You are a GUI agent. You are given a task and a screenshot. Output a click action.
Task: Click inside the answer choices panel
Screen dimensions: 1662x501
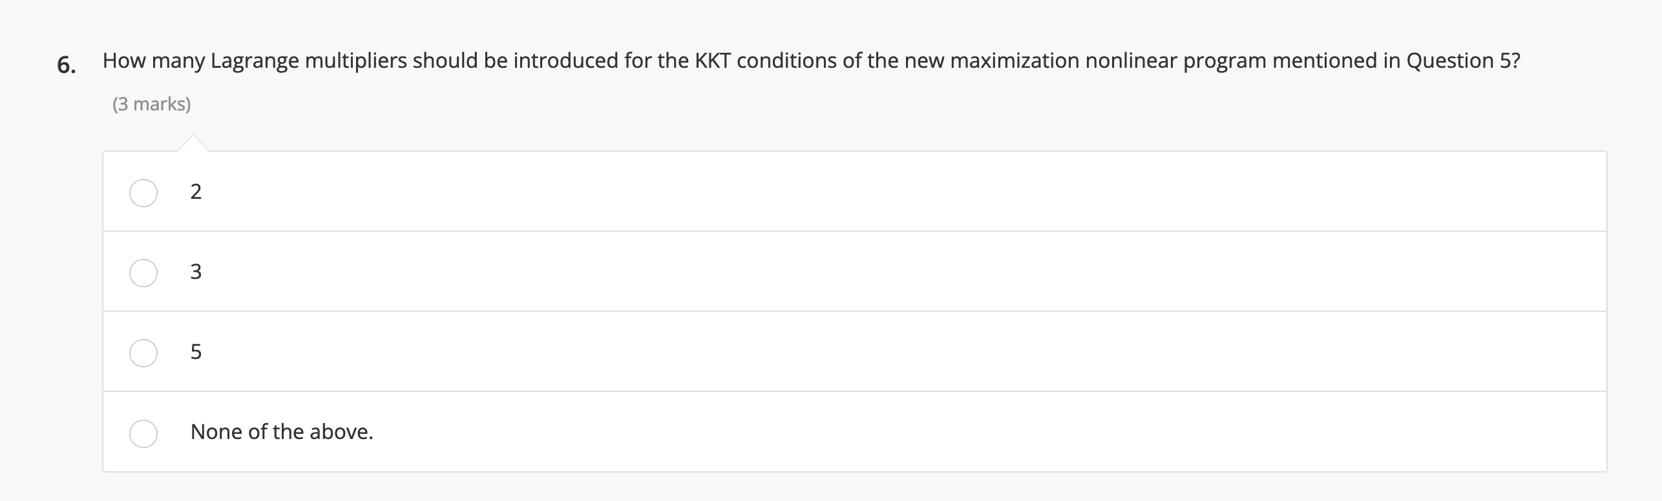tap(840, 310)
